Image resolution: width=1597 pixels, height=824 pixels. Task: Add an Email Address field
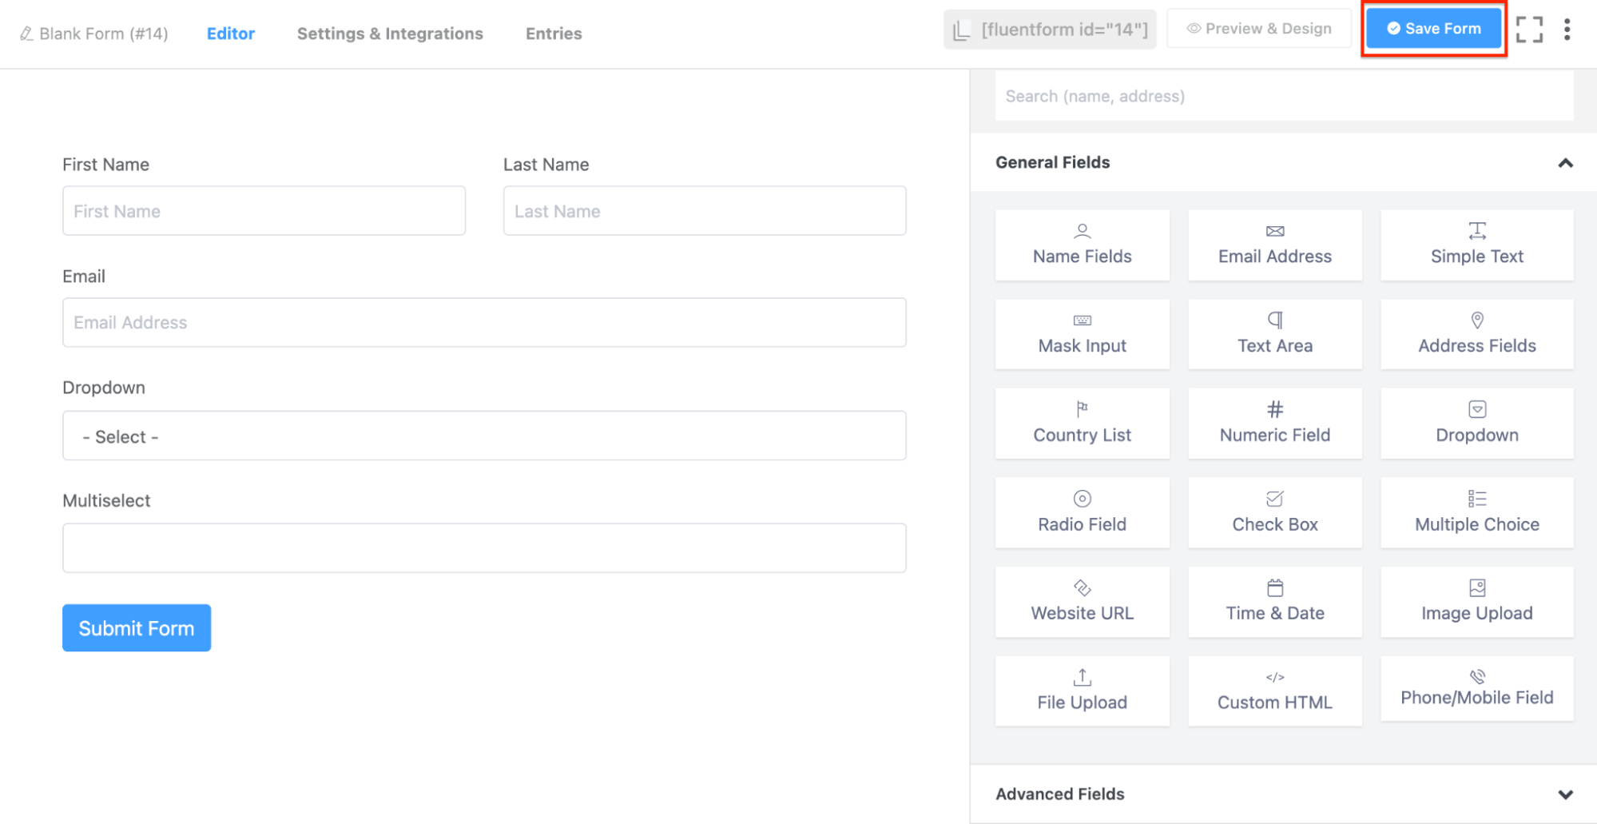pos(1274,245)
